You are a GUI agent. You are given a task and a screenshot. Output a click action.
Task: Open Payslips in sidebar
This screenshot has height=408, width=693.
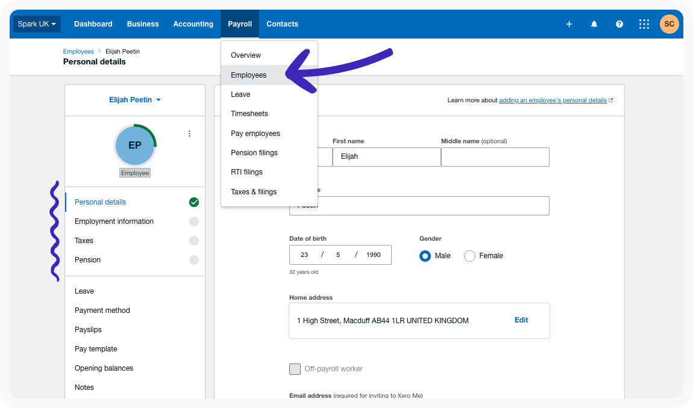coord(135,329)
